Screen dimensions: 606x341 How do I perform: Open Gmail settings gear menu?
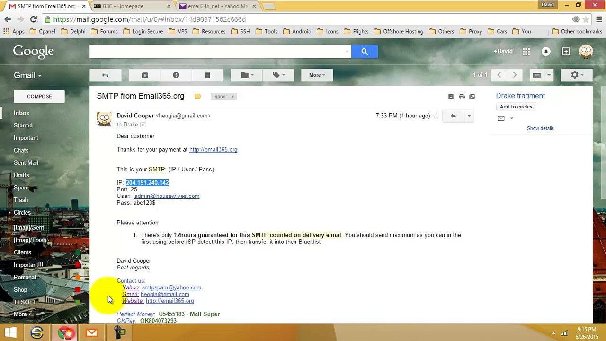pos(577,75)
